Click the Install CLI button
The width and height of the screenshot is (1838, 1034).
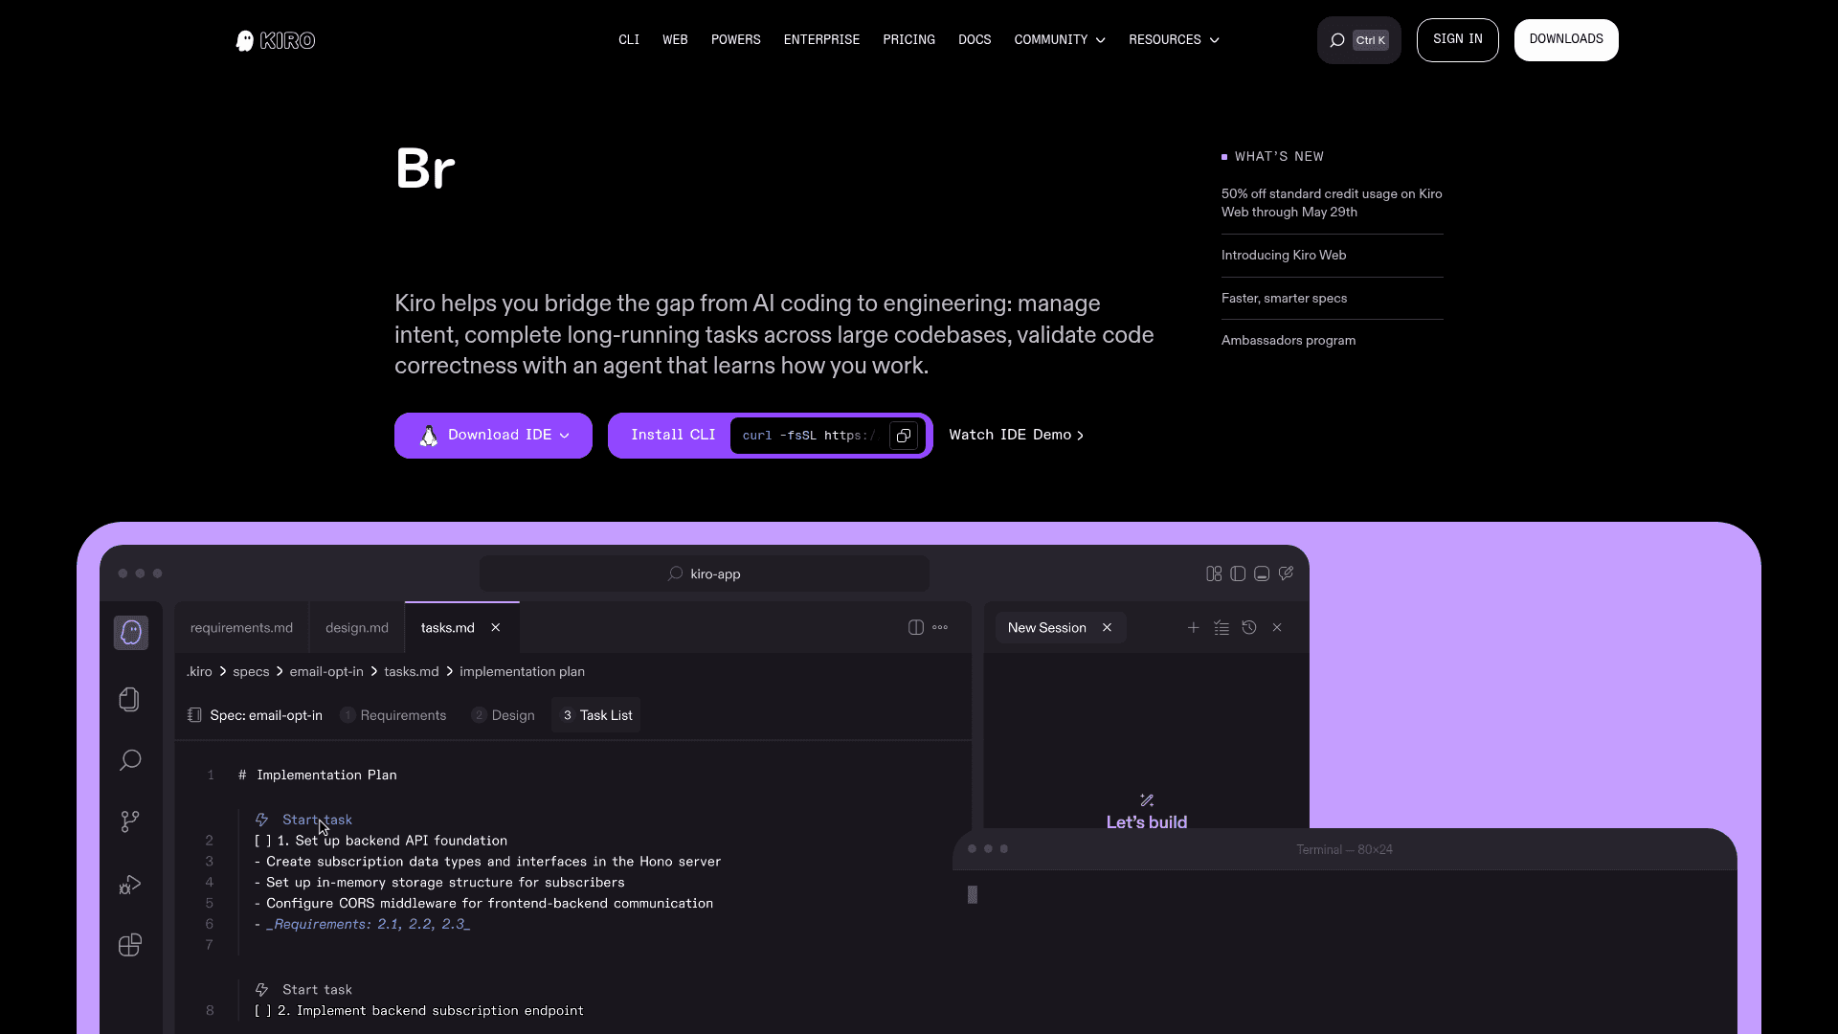[x=673, y=436]
